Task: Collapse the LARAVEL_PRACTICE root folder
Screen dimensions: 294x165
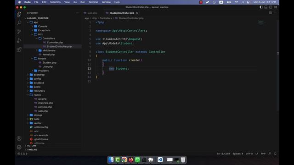Action: pos(38,18)
